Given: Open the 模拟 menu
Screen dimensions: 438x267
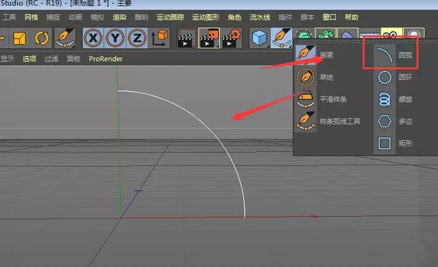Looking at the screenshot, I should tap(97, 17).
